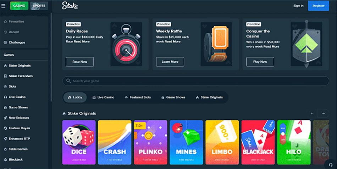Switch to the Casino mode
The width and height of the screenshot is (337, 169).
(19, 6)
